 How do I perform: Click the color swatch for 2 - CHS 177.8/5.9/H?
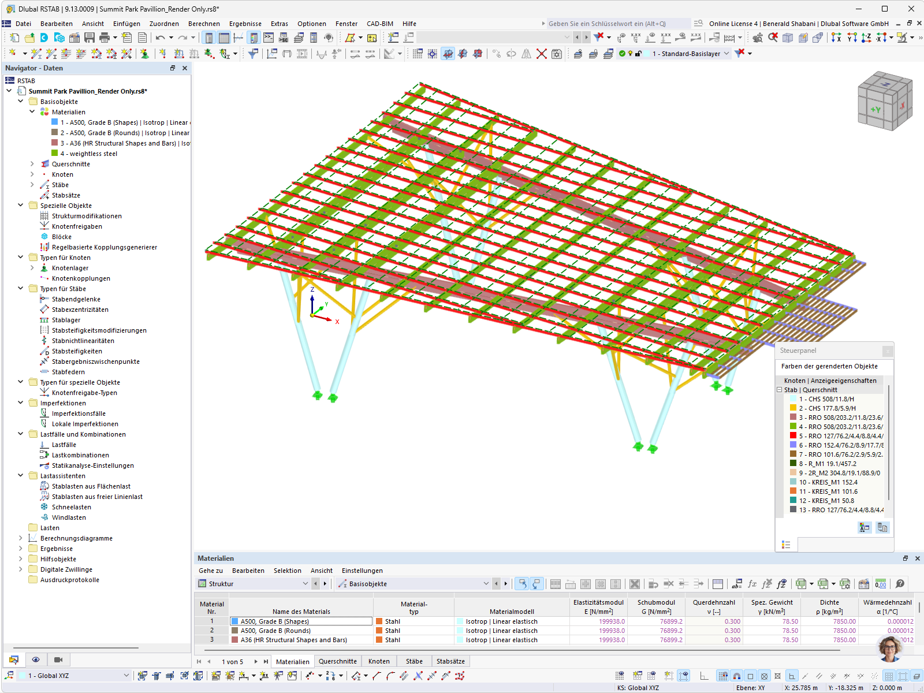pyautogui.click(x=793, y=408)
